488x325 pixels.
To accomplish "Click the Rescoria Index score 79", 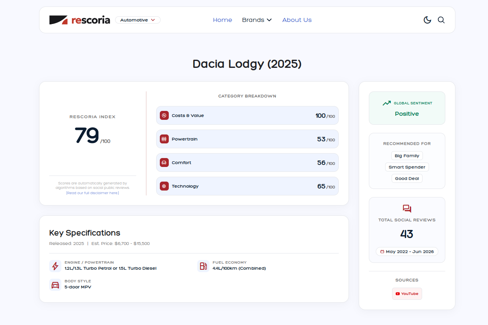I will tap(87, 135).
